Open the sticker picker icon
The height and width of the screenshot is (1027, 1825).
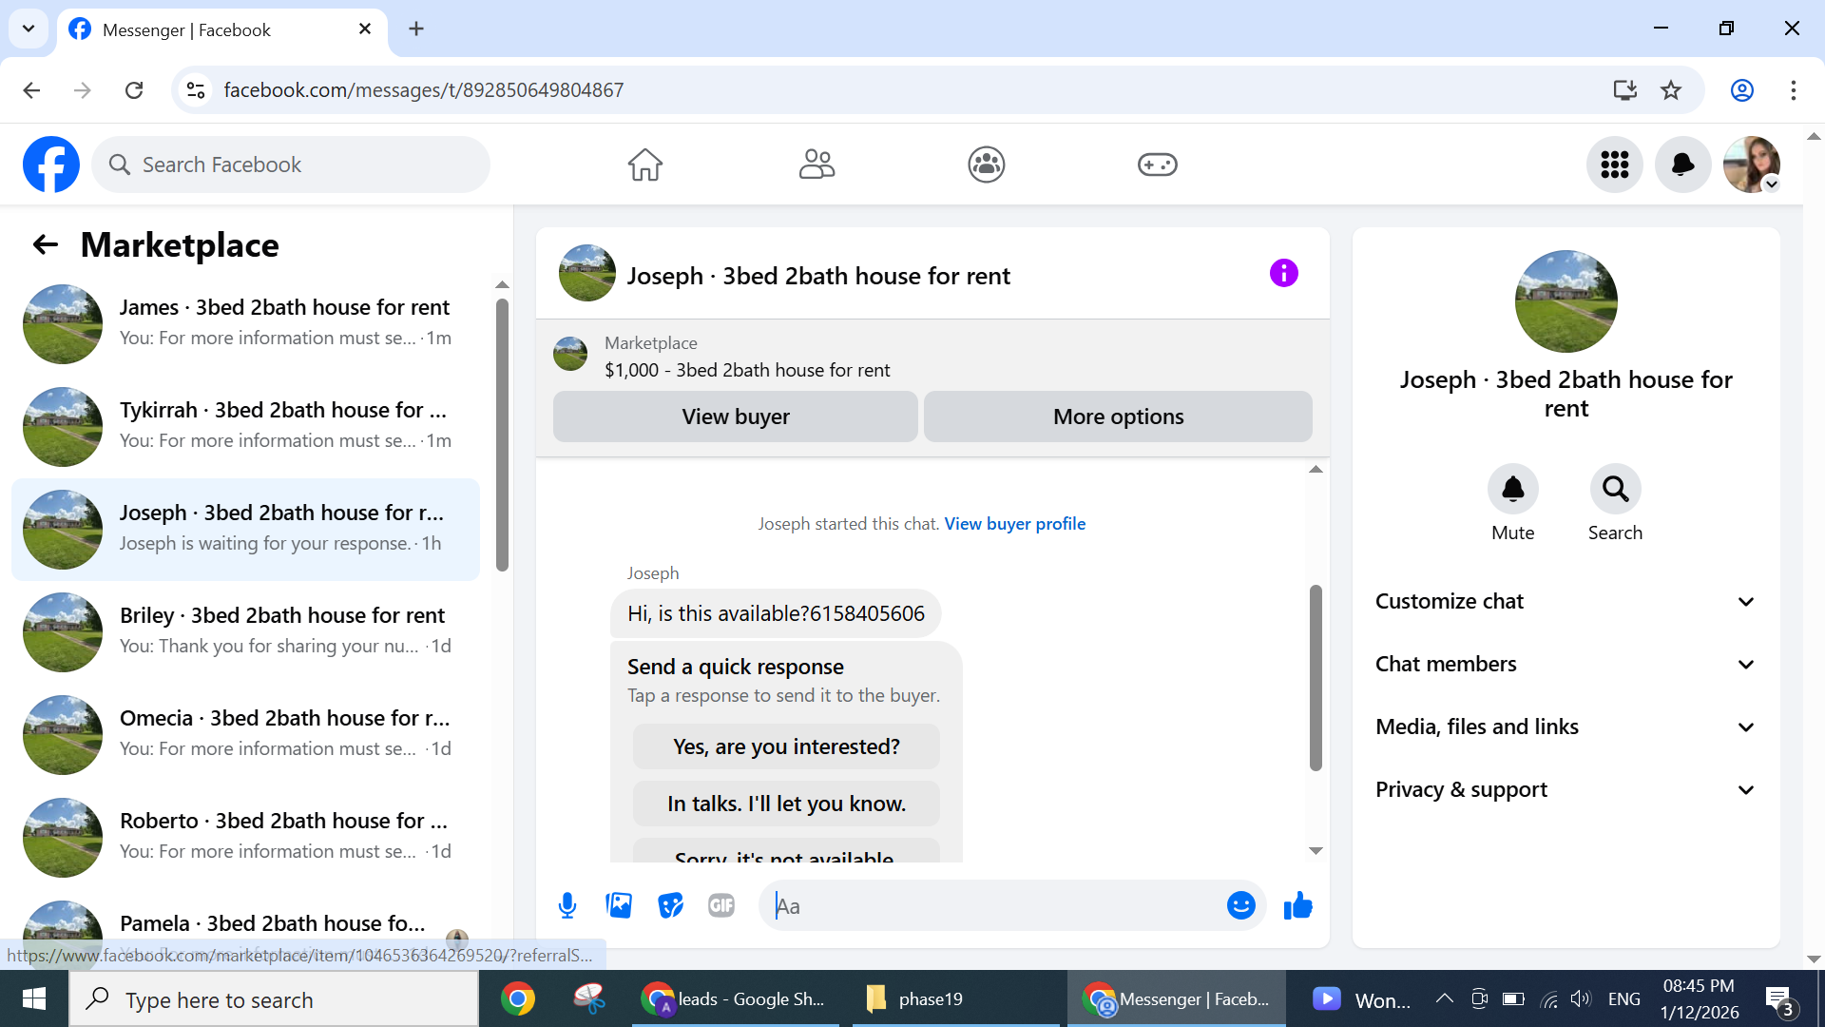pyautogui.click(x=670, y=905)
